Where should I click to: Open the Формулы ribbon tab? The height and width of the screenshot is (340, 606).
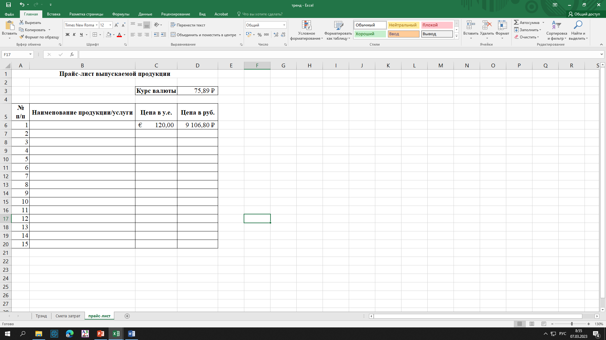121,14
